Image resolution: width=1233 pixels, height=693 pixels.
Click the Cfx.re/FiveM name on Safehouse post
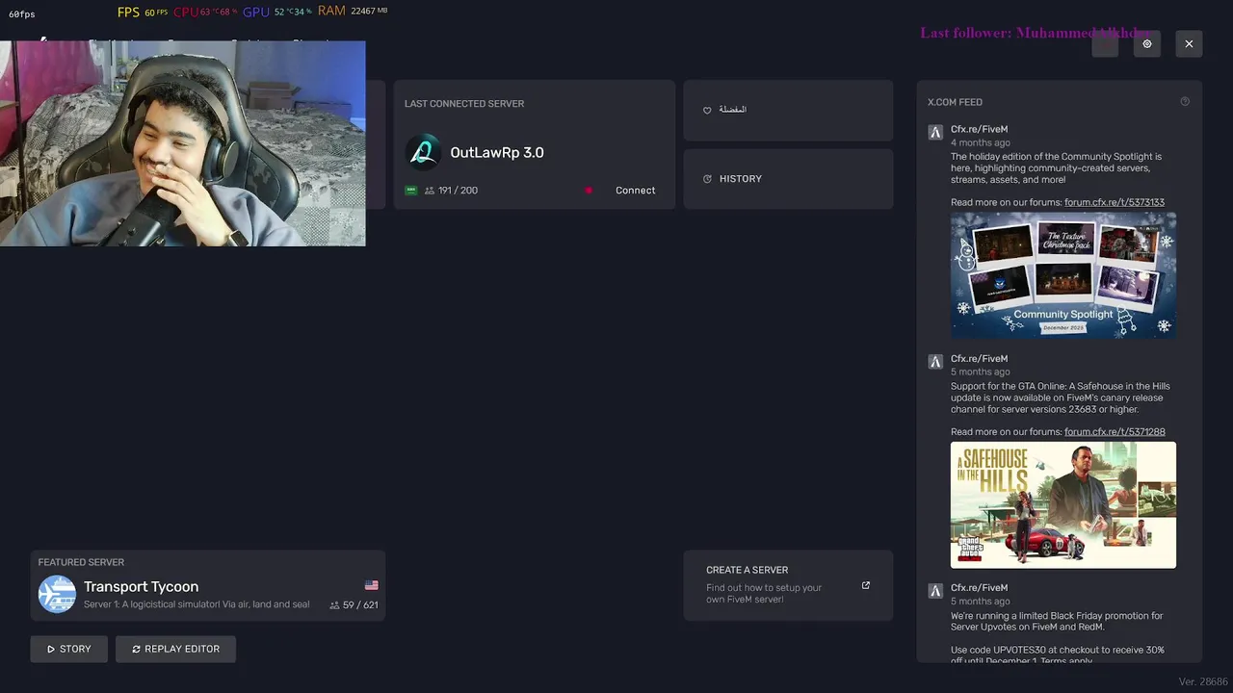[x=979, y=359]
